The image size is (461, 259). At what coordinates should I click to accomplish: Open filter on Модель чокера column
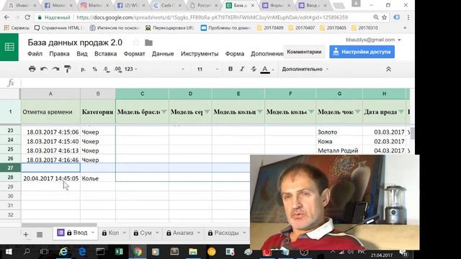357,112
